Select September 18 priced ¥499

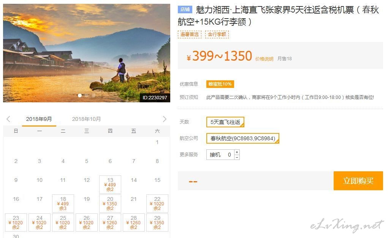pyautogui.click(x=63, y=204)
